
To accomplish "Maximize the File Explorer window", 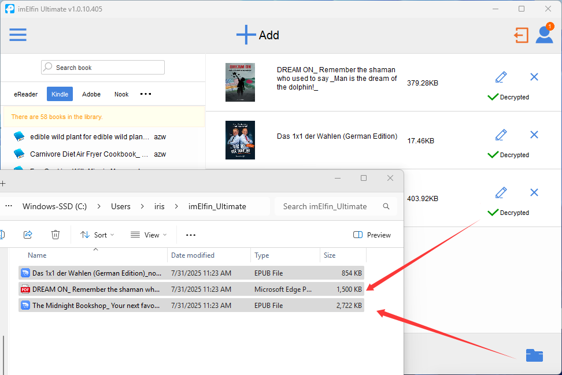I will (x=364, y=178).
